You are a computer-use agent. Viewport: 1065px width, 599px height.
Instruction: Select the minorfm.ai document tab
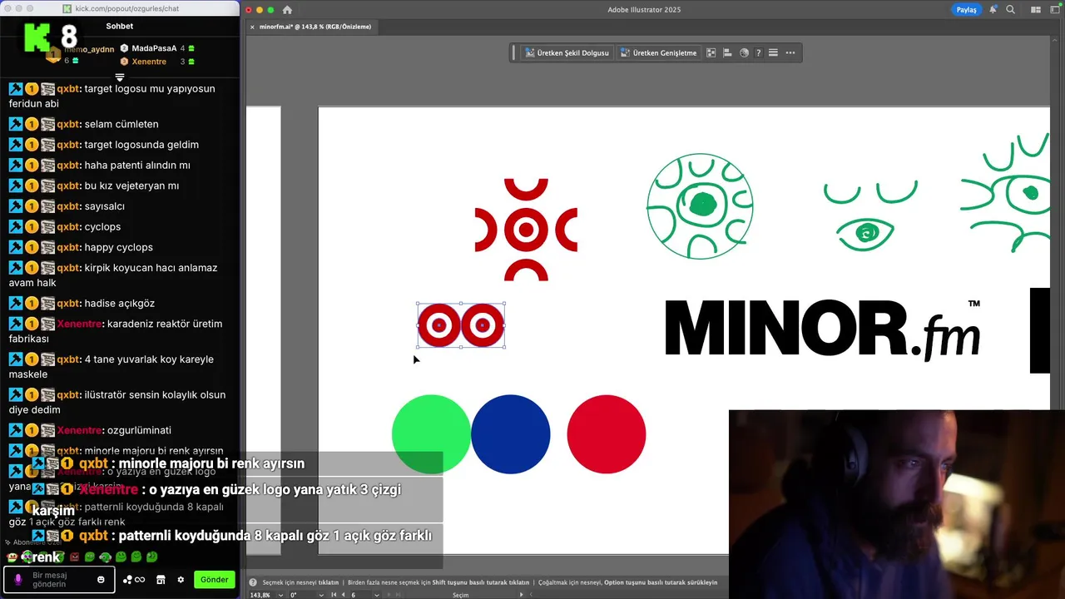(316, 27)
